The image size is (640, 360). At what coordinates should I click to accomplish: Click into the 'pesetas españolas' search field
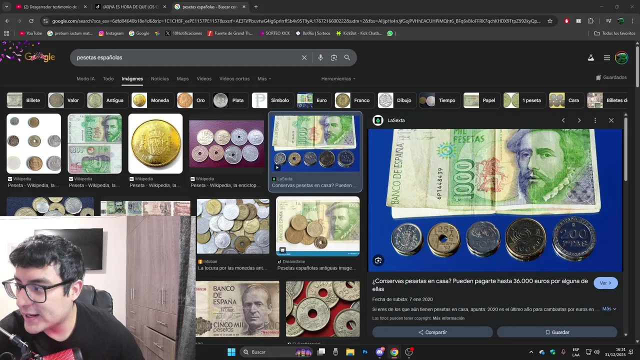click(185, 57)
